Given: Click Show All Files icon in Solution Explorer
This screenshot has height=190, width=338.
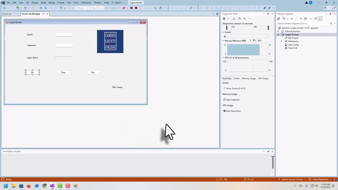Looking at the screenshot, I should [306, 19].
